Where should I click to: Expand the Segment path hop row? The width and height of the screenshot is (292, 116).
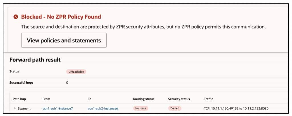coord(15,108)
